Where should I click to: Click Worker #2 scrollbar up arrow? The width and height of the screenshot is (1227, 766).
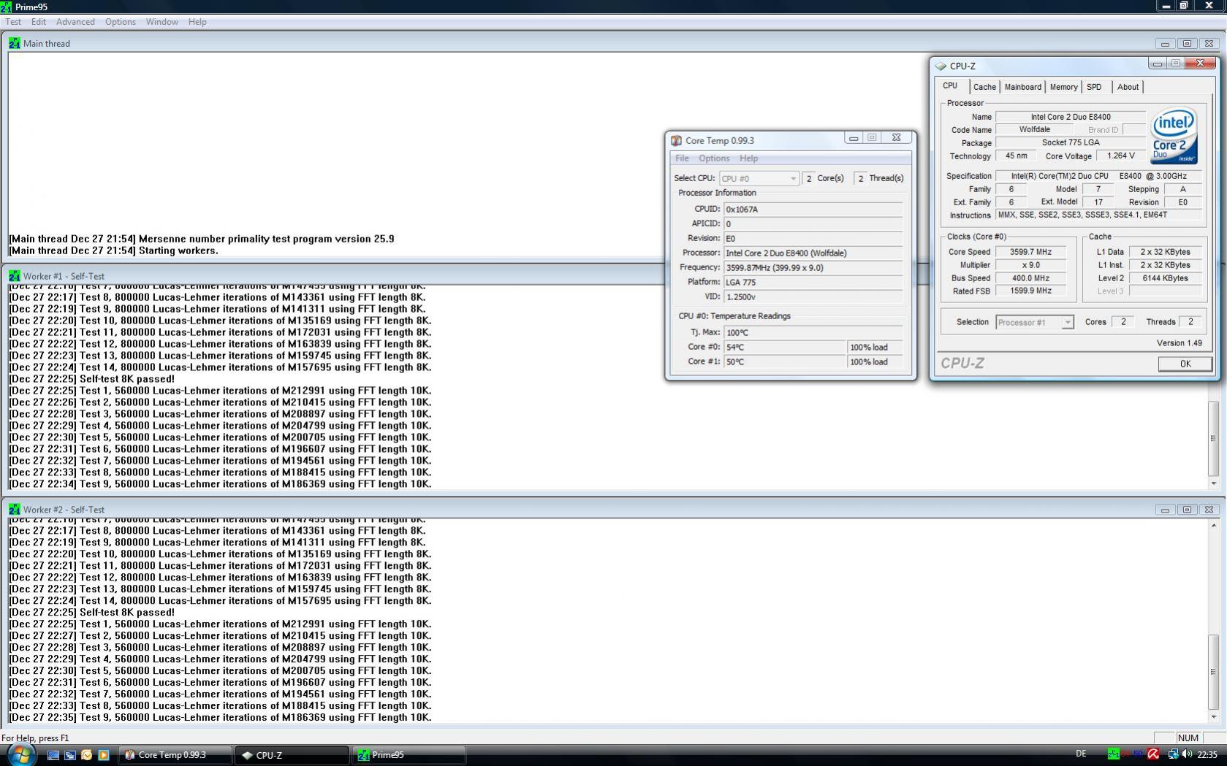click(x=1213, y=525)
